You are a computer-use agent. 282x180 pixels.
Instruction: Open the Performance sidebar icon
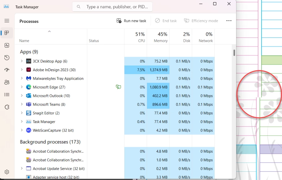coord(7,45)
